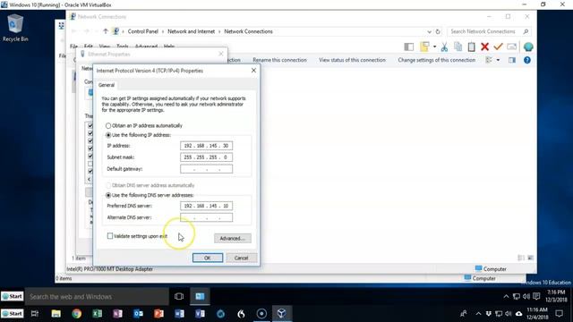Click OK in the TCP/IPv4 Properties dialog

pos(208,258)
